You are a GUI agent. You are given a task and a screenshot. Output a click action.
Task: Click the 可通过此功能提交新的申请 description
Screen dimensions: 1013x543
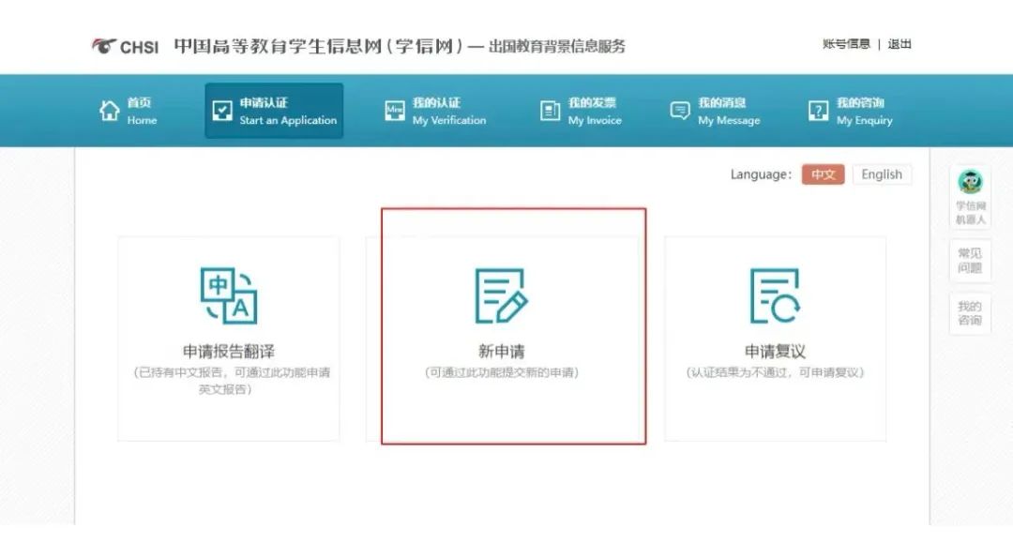pos(501,372)
